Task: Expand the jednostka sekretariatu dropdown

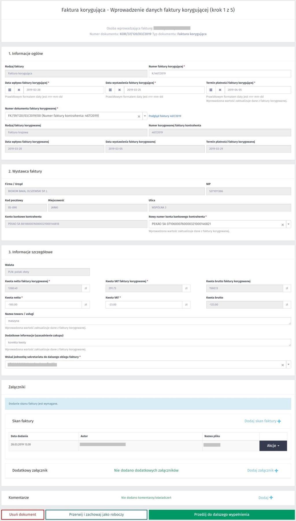Action: pyautogui.click(x=288, y=365)
